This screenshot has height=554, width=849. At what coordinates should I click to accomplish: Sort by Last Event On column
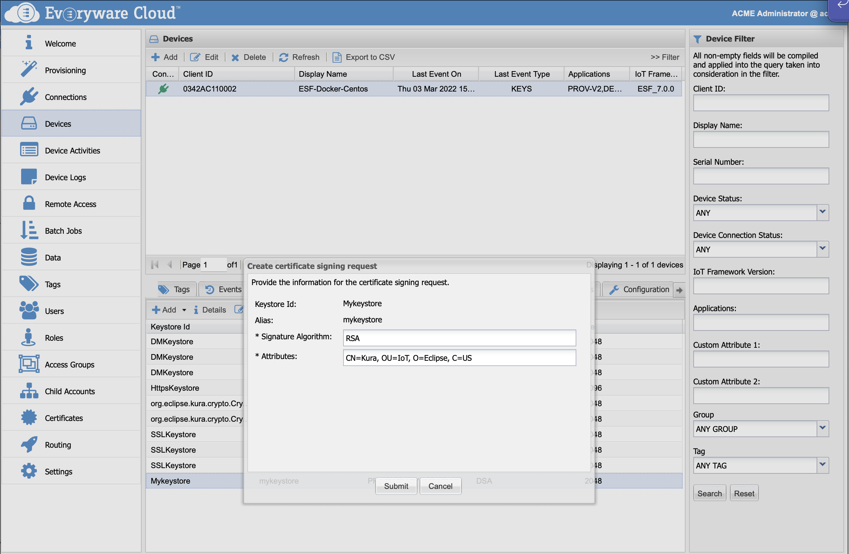click(436, 74)
